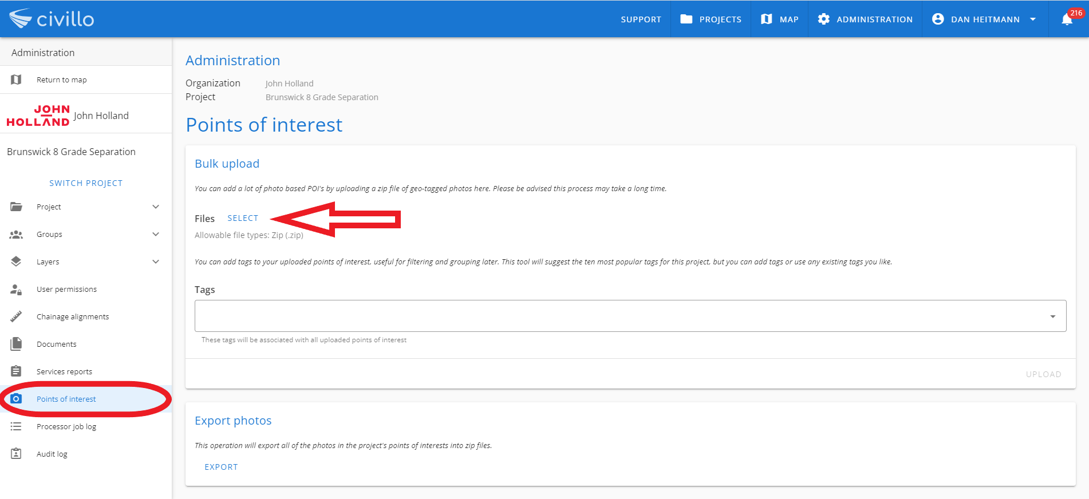Click the Processor job log list icon
The height and width of the screenshot is (499, 1089).
point(16,426)
